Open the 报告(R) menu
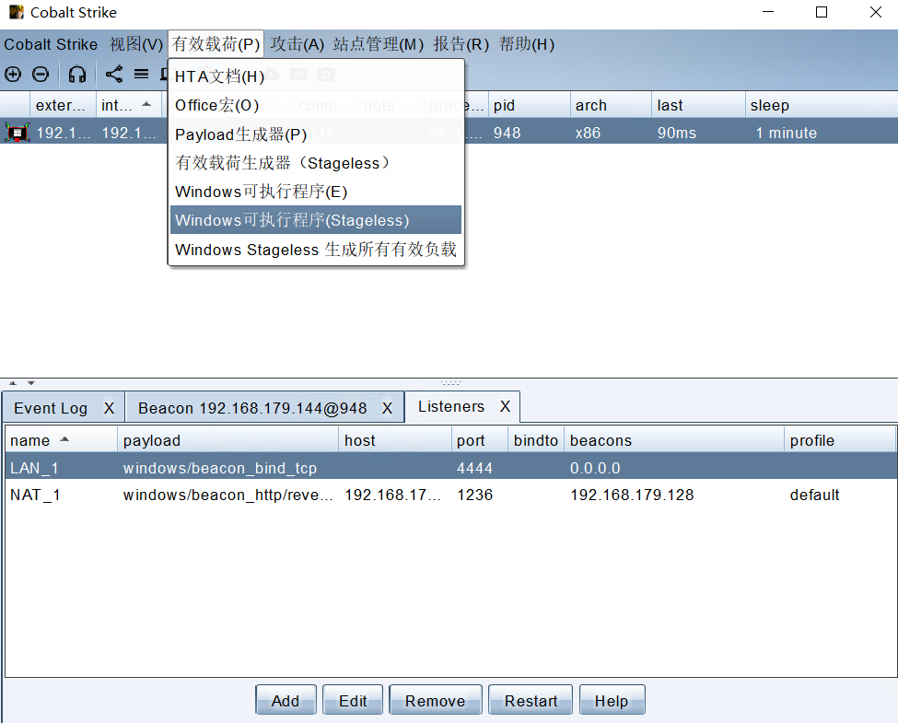The width and height of the screenshot is (898, 723). point(461,44)
